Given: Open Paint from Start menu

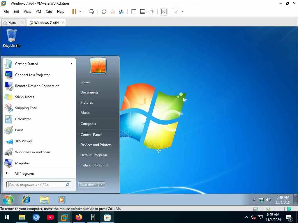Looking at the screenshot, I should (39, 130).
